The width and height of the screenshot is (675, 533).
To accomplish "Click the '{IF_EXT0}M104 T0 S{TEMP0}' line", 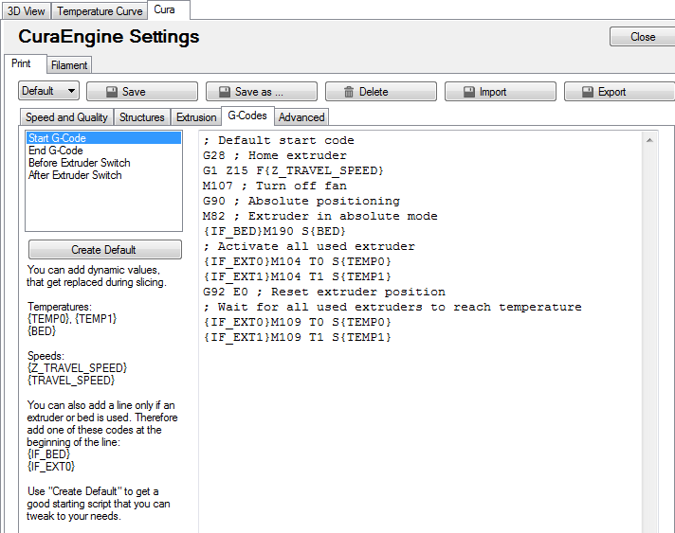I will (x=297, y=261).
